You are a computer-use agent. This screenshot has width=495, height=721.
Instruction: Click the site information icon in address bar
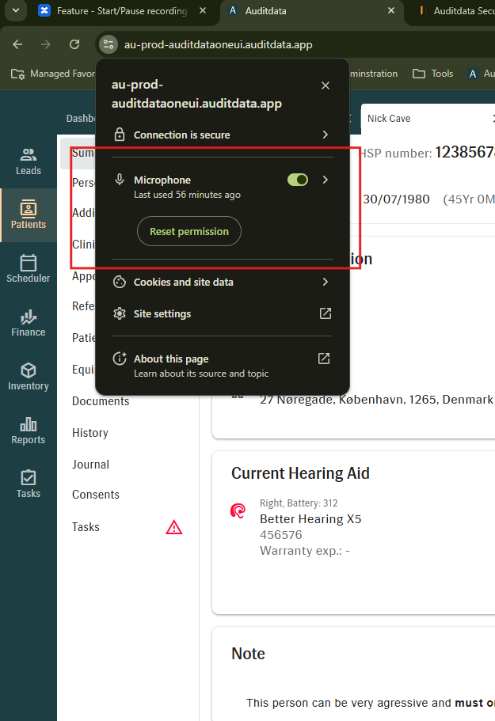tap(109, 44)
